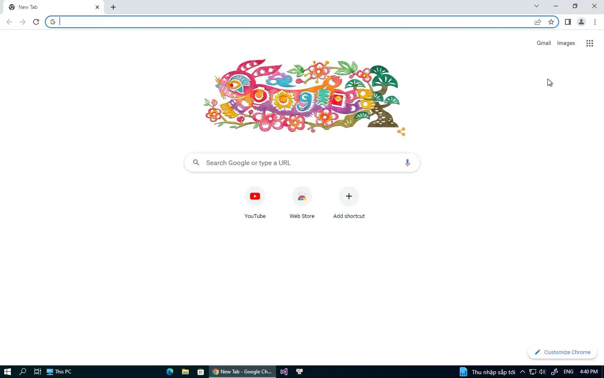Click Customize Chrome button
This screenshot has width=604, height=378.
pyautogui.click(x=562, y=352)
